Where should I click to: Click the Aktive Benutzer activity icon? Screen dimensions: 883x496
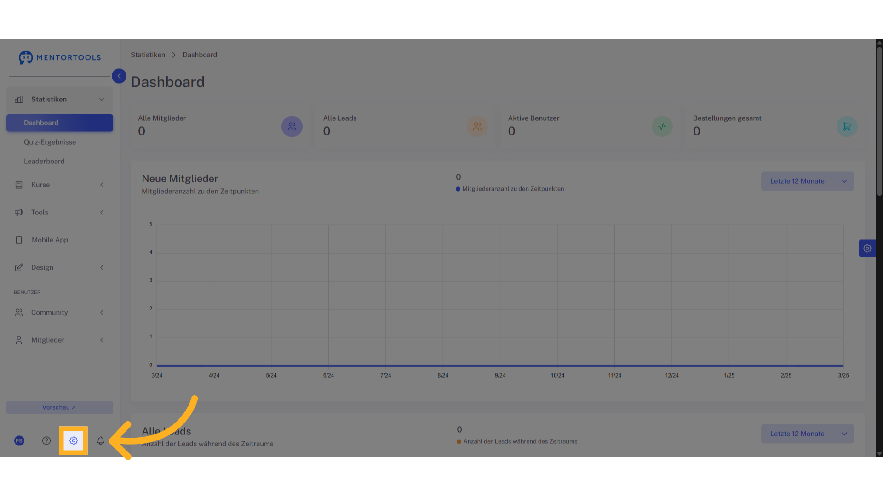(662, 127)
